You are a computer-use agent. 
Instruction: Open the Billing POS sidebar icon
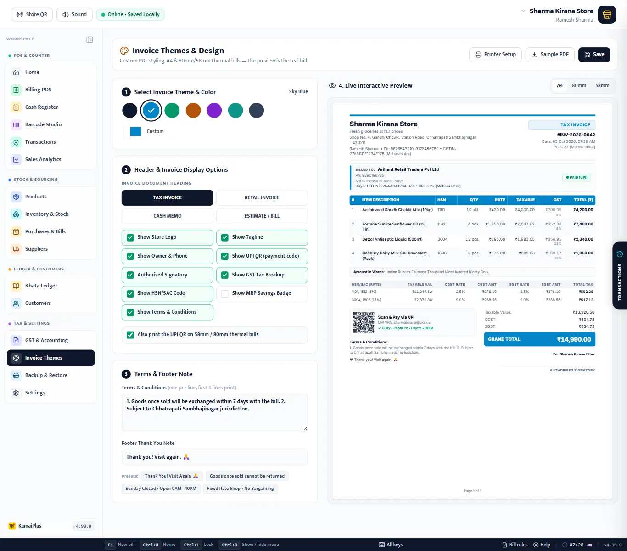coord(16,90)
